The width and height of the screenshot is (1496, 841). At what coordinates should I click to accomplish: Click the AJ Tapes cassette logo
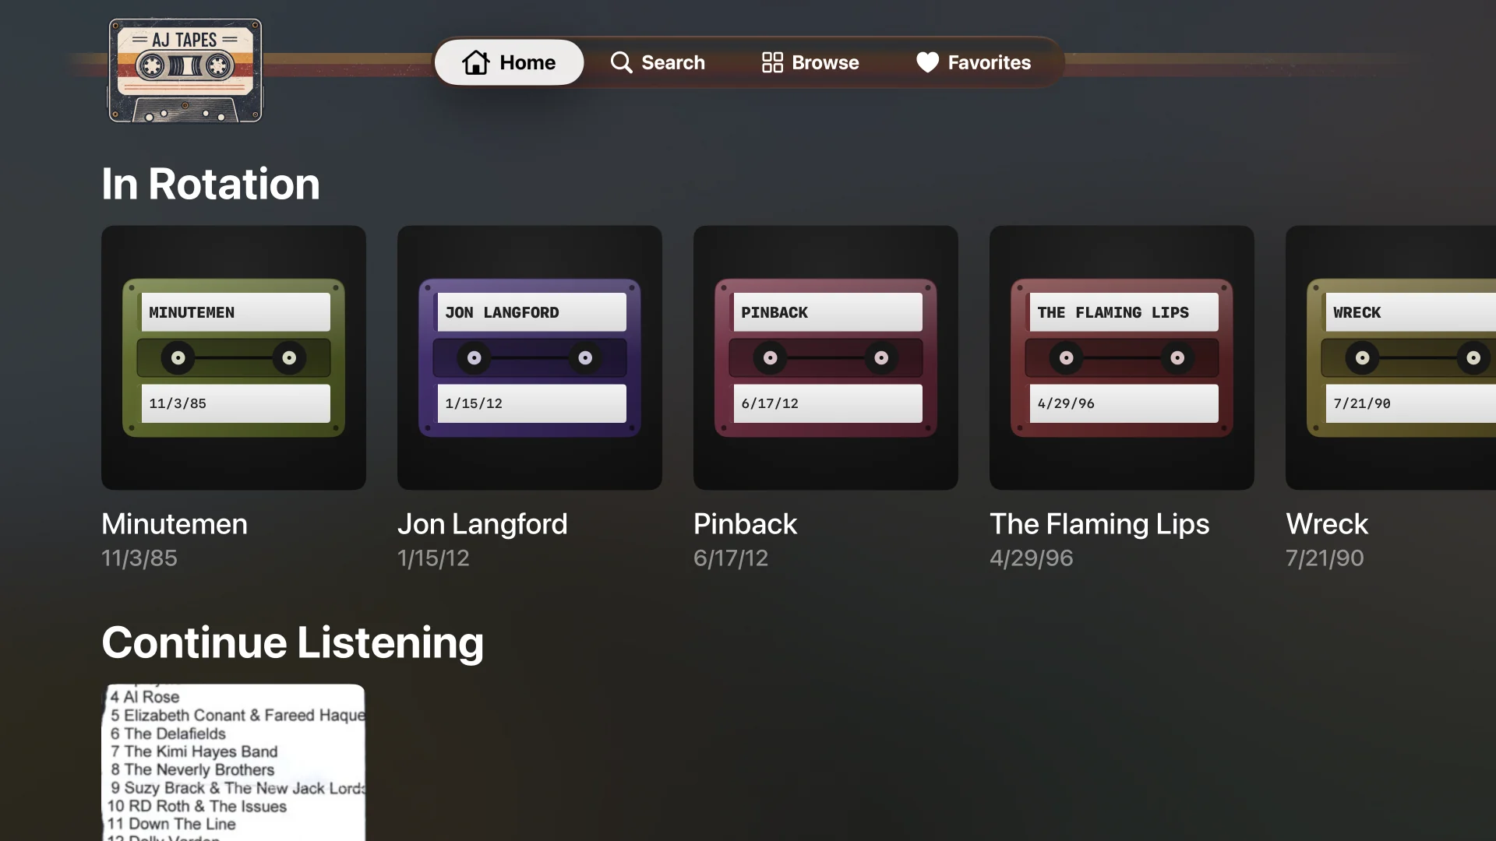(185, 70)
